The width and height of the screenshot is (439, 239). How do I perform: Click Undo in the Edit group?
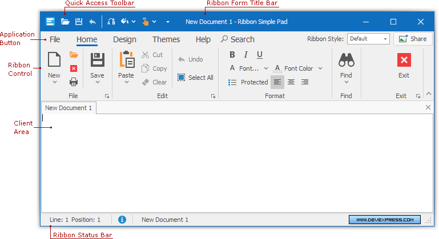click(190, 59)
